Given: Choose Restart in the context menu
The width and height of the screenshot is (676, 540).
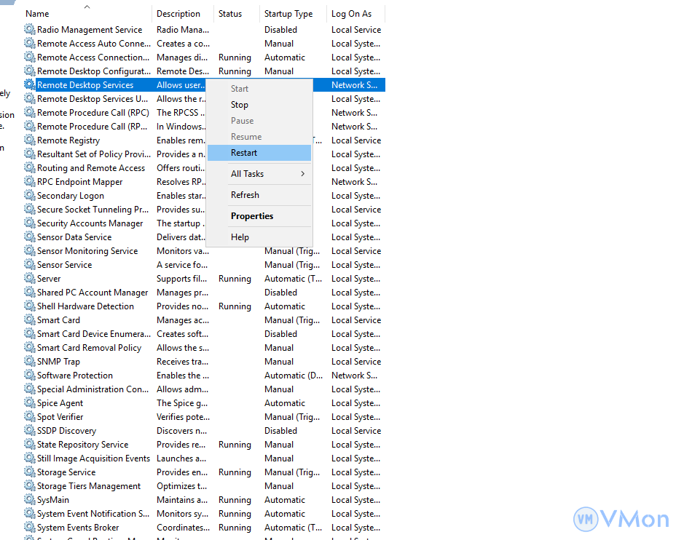Looking at the screenshot, I should [x=244, y=153].
